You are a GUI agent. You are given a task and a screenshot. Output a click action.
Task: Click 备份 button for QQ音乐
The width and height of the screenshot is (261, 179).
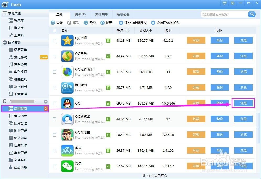point(220,56)
